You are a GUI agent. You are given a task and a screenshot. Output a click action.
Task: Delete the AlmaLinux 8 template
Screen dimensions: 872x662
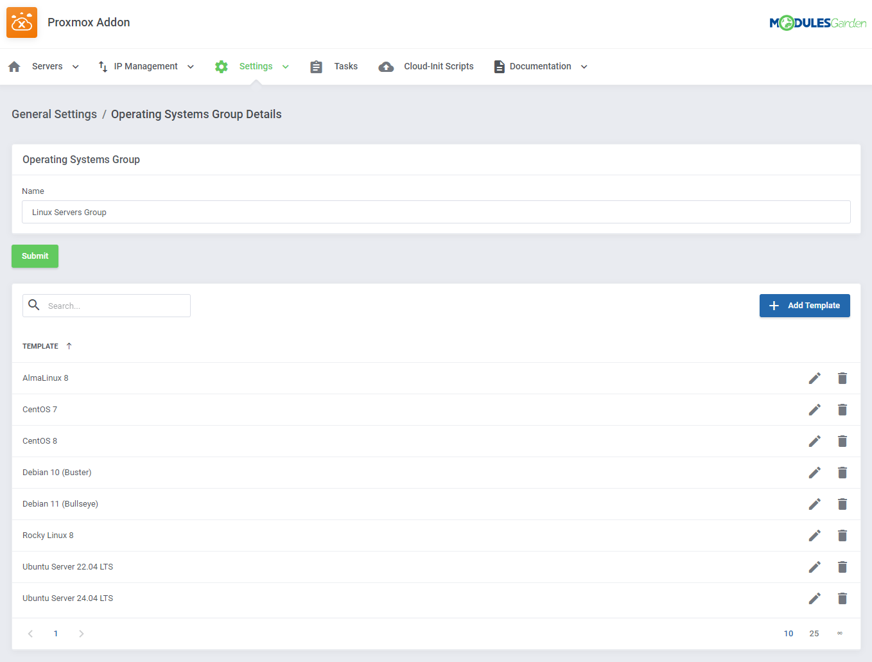842,378
